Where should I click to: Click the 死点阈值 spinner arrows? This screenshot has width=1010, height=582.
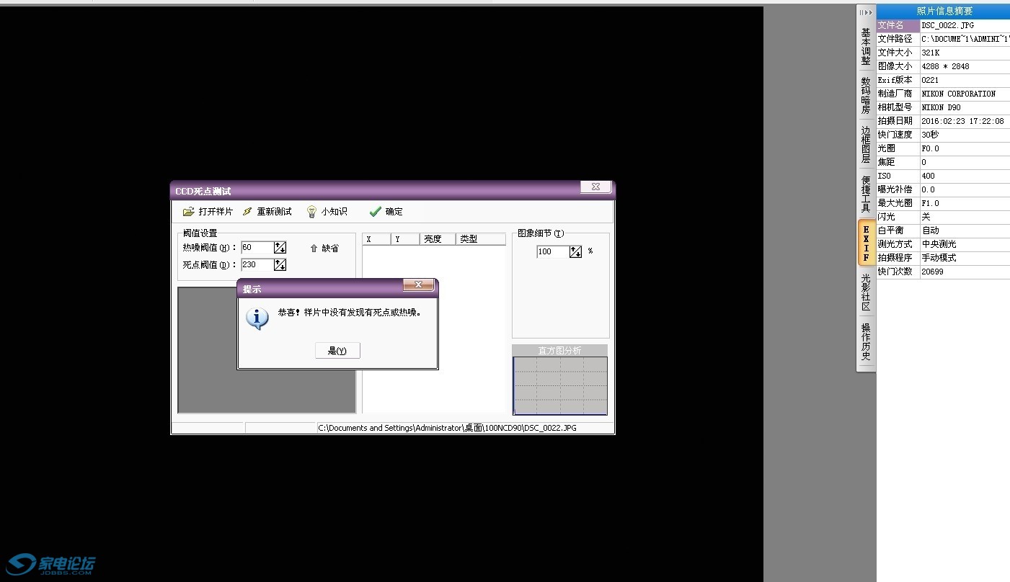[280, 265]
